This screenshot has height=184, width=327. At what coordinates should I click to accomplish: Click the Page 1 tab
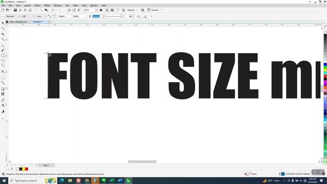point(46,165)
